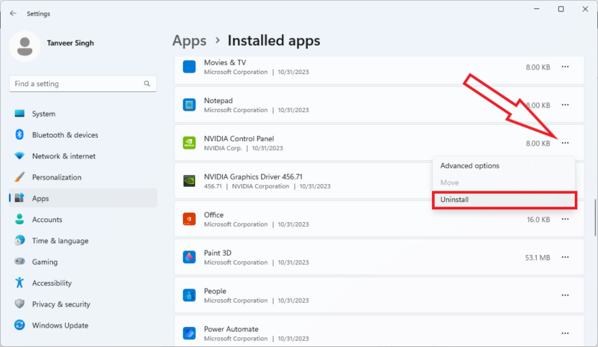Click the NVIDIA Graphics Driver 456.71 name
This screenshot has height=347, width=598.
click(253, 176)
